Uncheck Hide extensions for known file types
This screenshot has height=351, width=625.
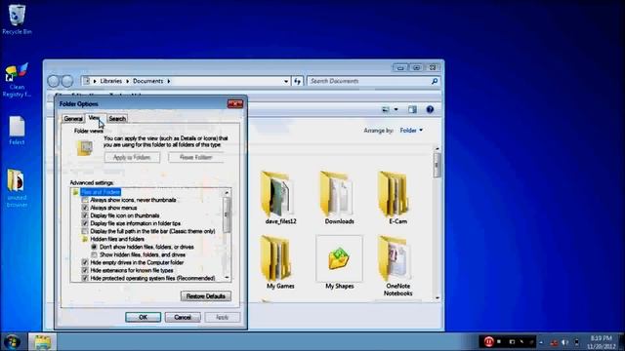click(85, 270)
